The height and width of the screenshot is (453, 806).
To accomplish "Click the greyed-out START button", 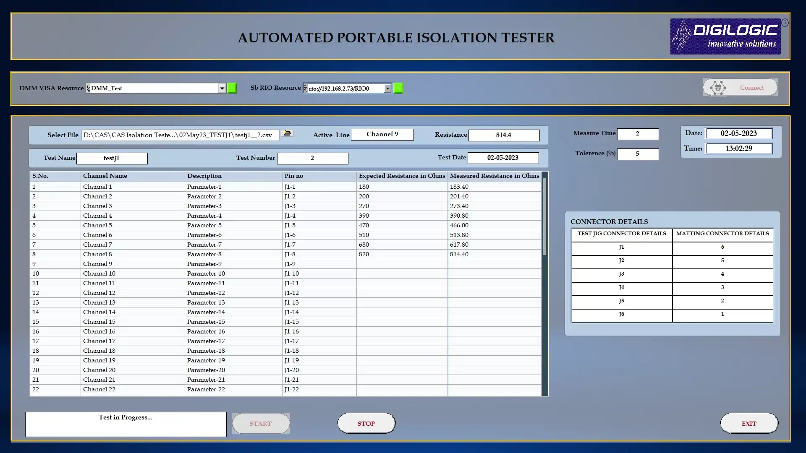I will coord(261,424).
